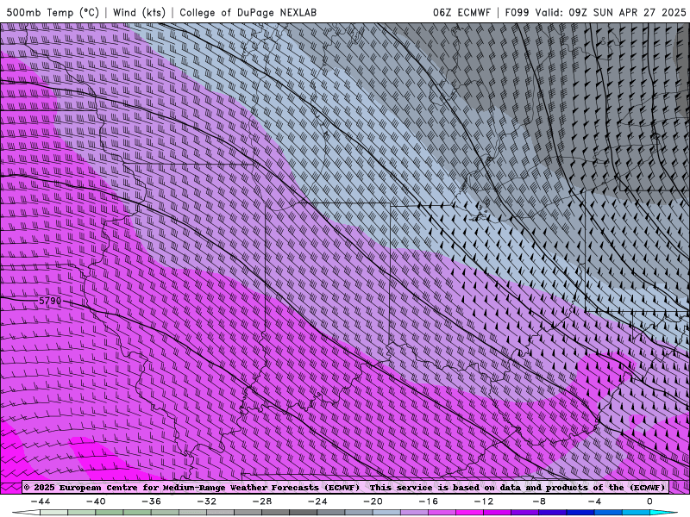The width and height of the screenshot is (690, 517).
Task: Click the -44 colorbar label
Action: point(41,501)
